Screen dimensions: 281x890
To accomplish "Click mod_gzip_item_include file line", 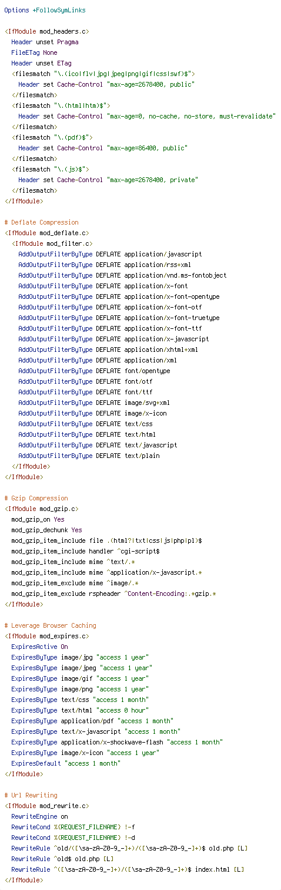I will pos(106,541).
